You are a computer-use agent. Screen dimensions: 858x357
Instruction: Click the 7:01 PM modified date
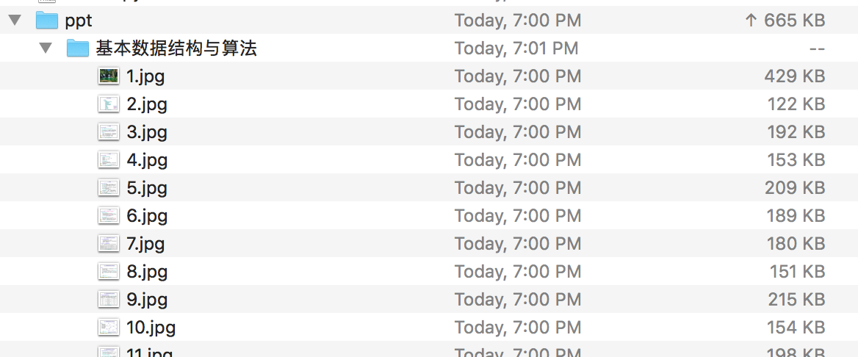pyautogui.click(x=516, y=48)
